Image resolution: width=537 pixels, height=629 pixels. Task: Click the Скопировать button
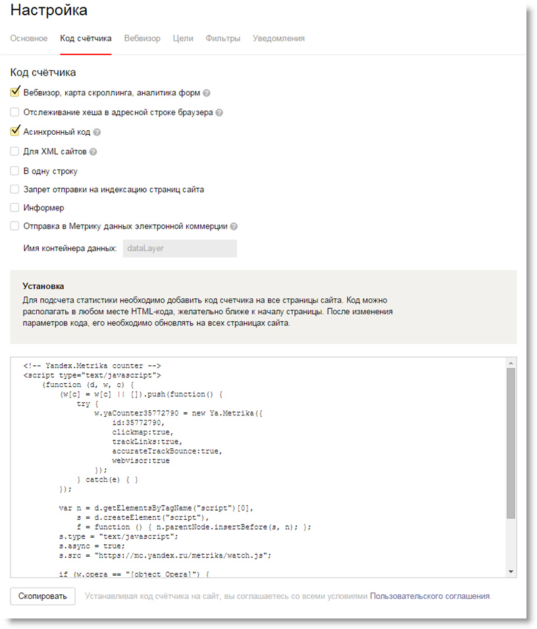(43, 596)
